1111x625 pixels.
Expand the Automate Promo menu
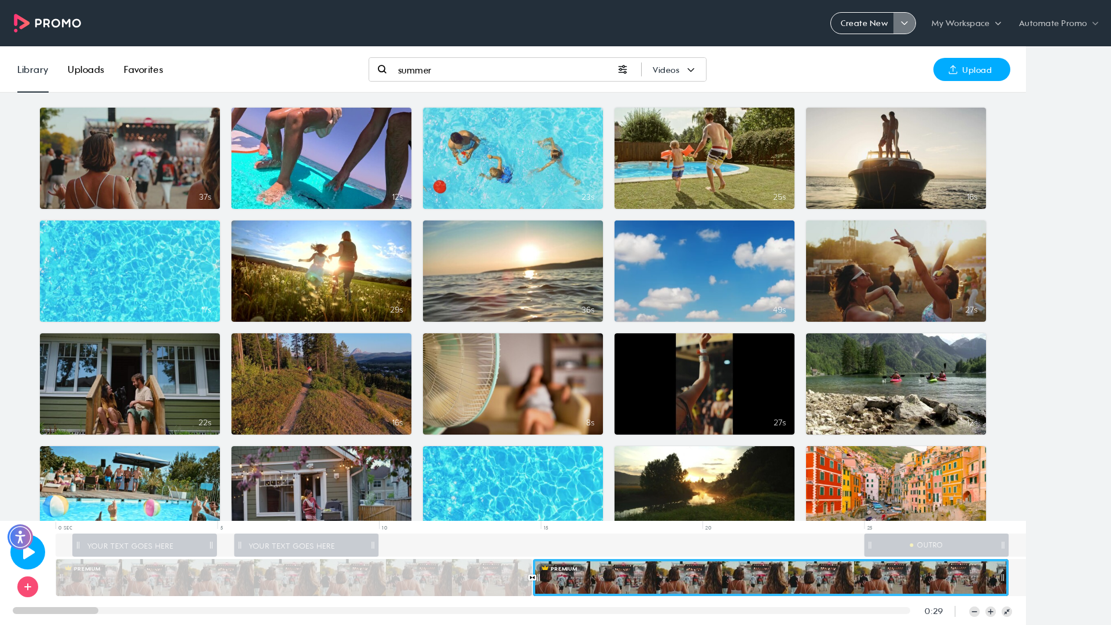tap(1058, 23)
